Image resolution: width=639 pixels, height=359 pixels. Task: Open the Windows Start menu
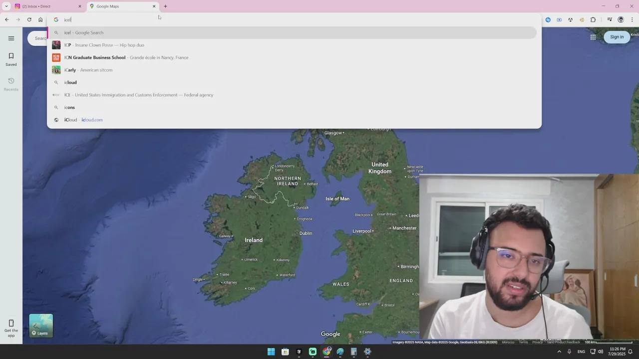click(271, 352)
